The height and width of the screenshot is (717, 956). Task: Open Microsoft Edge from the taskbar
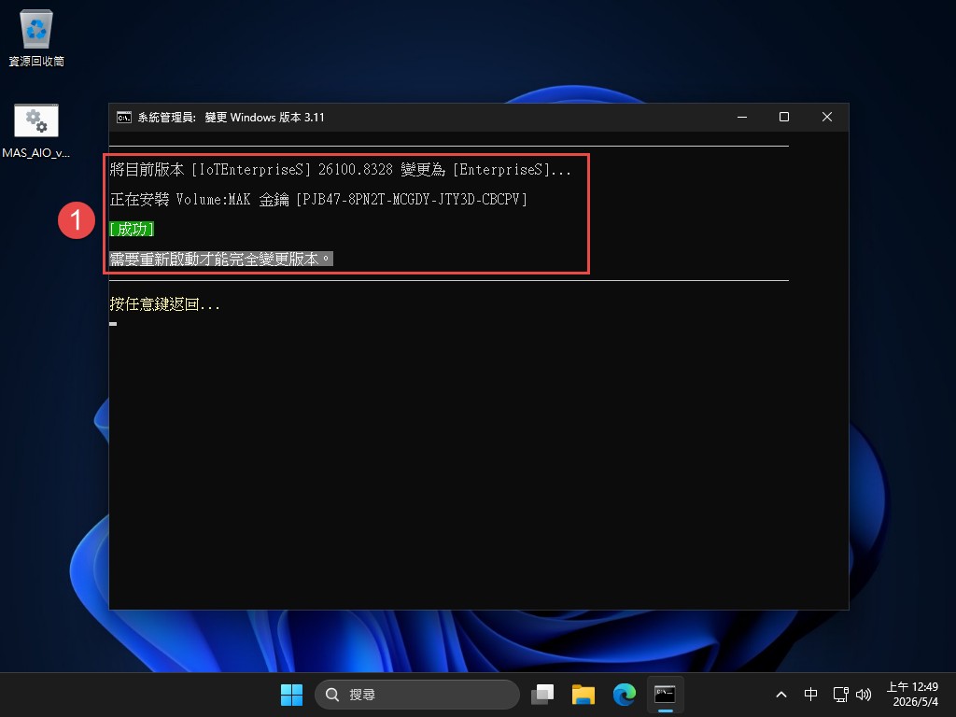coord(625,695)
